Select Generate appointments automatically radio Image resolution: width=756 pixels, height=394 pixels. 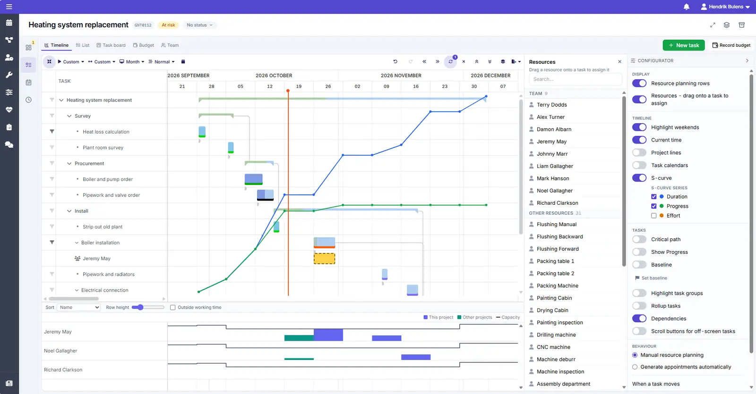click(x=635, y=367)
